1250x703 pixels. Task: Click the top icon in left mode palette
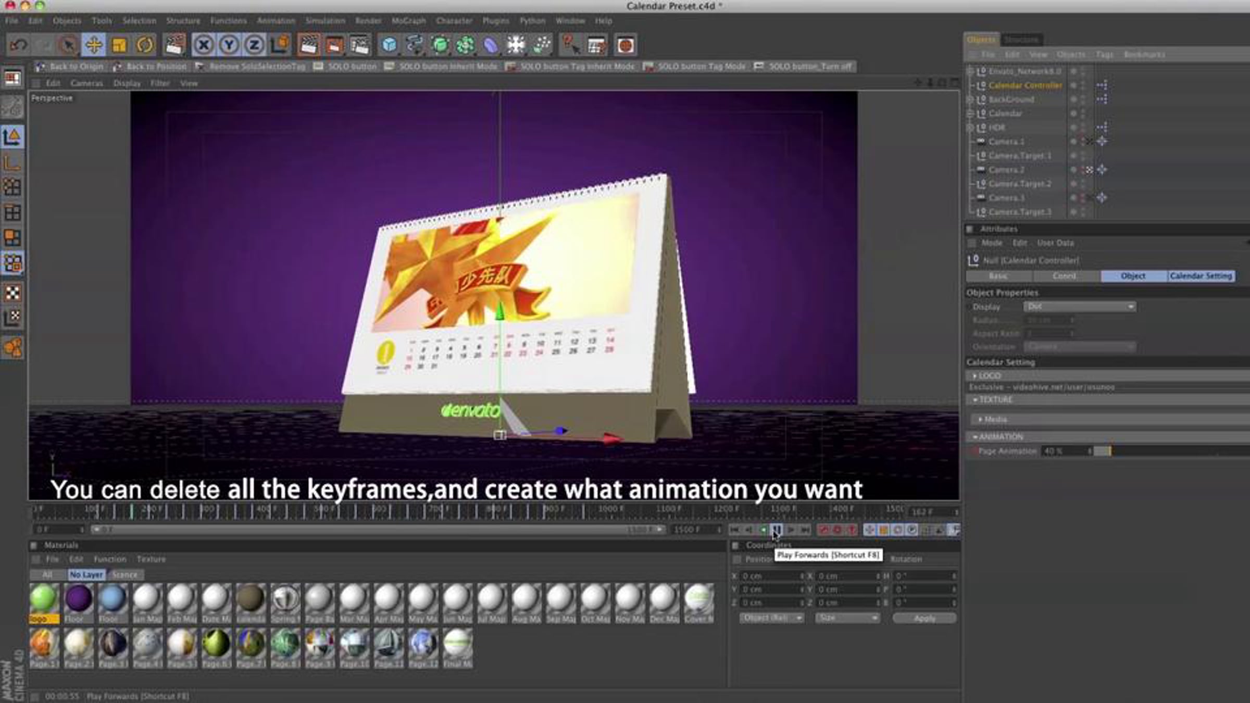[x=12, y=79]
